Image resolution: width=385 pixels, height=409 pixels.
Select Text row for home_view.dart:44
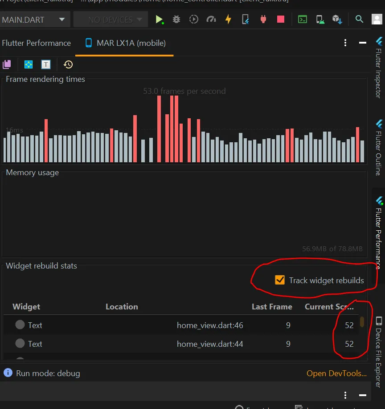pos(180,344)
